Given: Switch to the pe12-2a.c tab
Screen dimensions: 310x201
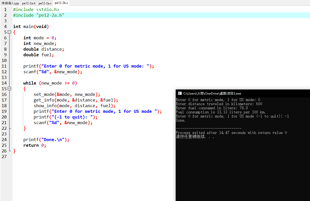Looking at the screenshot, I should pyautogui.click(x=45, y=3).
